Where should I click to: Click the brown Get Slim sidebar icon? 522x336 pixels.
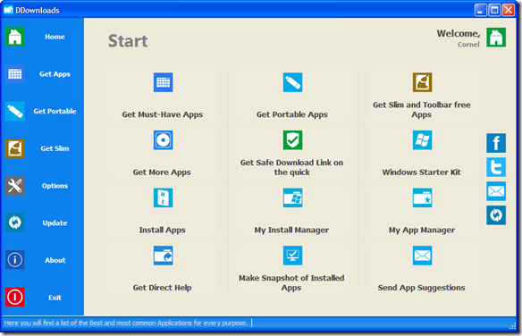[x=15, y=148]
